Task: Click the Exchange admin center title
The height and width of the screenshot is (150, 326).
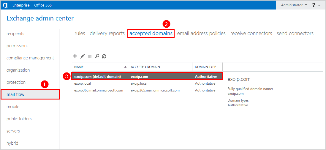Action: tap(40, 18)
